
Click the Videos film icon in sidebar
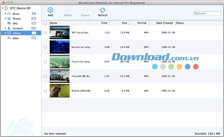pos(9,33)
